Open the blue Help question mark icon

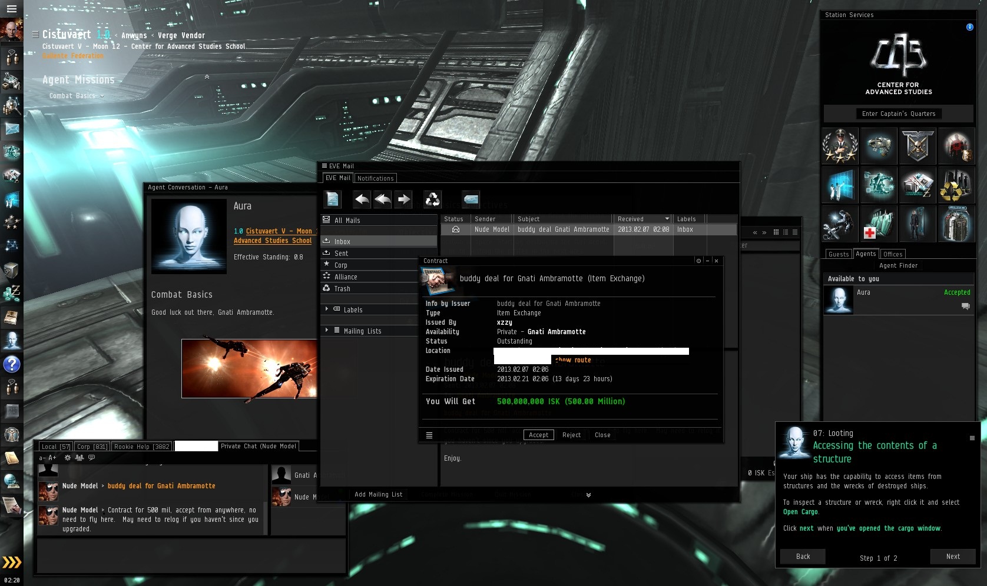pos(12,364)
